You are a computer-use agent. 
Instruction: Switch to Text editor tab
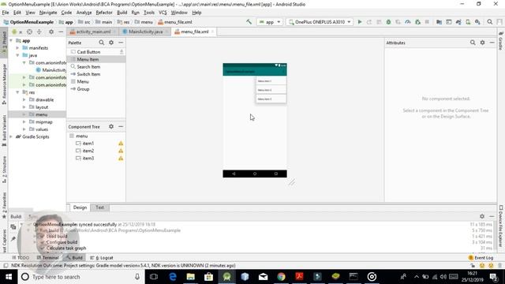[99, 207]
